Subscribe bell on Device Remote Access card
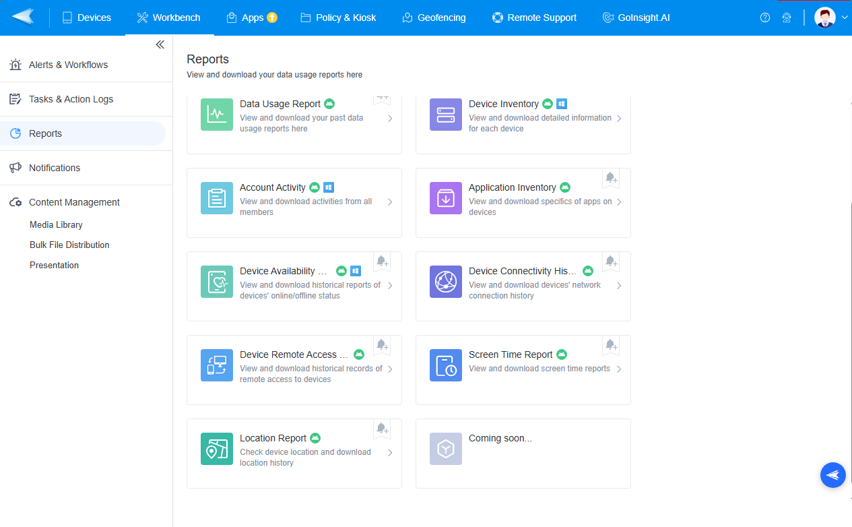The width and height of the screenshot is (852, 527). tap(381, 345)
